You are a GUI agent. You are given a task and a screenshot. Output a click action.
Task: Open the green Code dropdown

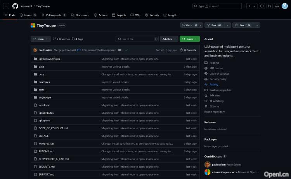click(190, 39)
